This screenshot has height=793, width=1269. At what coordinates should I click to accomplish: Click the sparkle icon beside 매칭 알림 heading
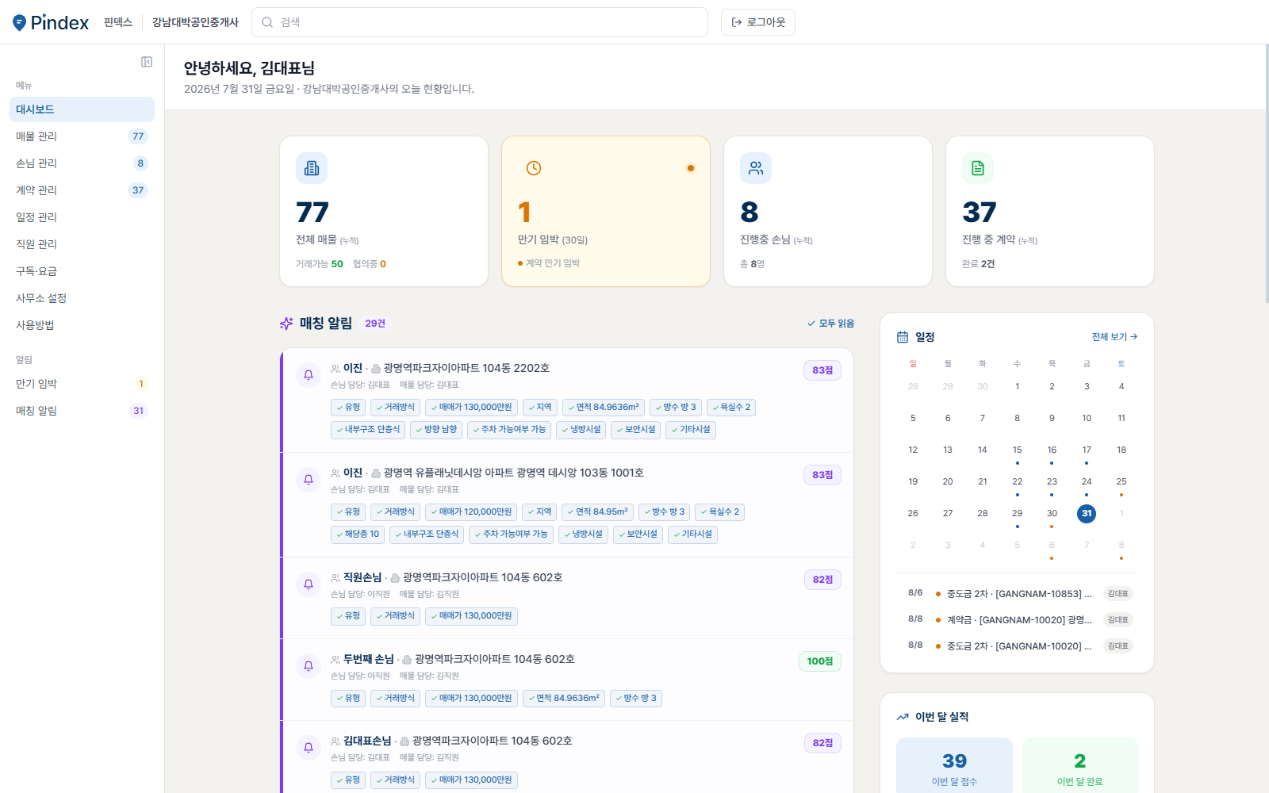286,324
